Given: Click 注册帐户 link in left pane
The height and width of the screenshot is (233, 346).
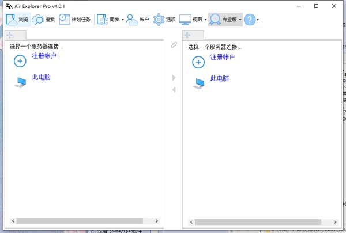Looking at the screenshot, I should tap(44, 56).
